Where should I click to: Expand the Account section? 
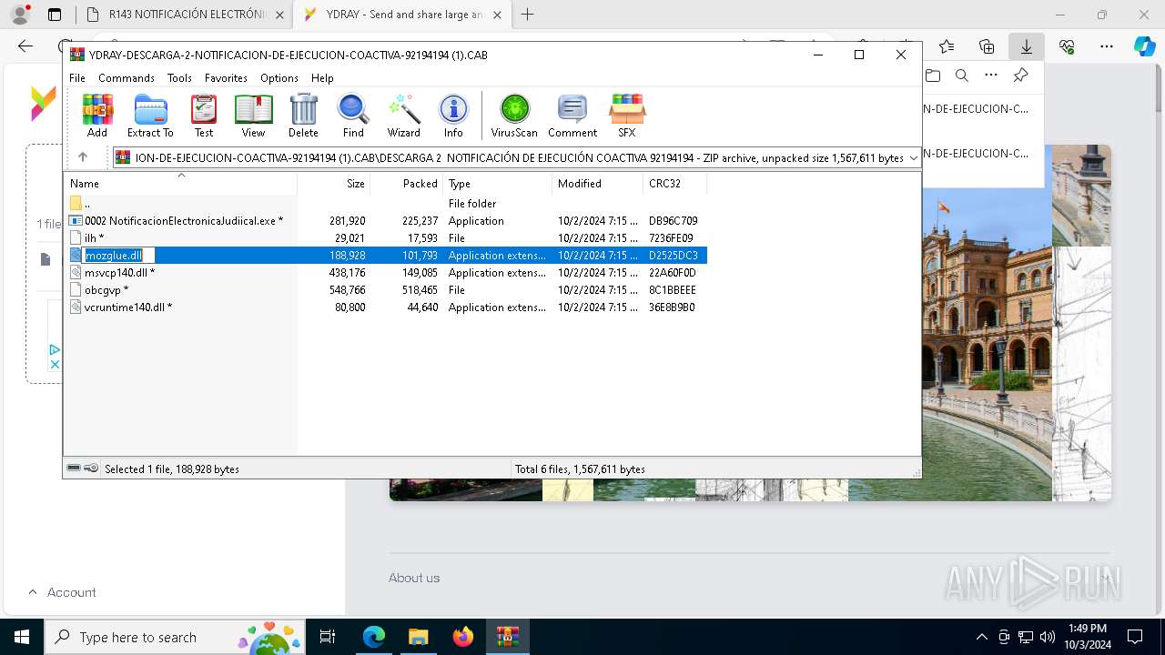click(x=62, y=592)
